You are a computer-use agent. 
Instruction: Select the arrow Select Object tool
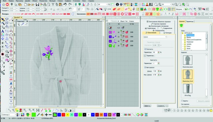pyautogui.click(x=3, y=20)
